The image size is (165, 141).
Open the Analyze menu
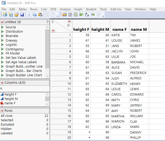point(65,9)
